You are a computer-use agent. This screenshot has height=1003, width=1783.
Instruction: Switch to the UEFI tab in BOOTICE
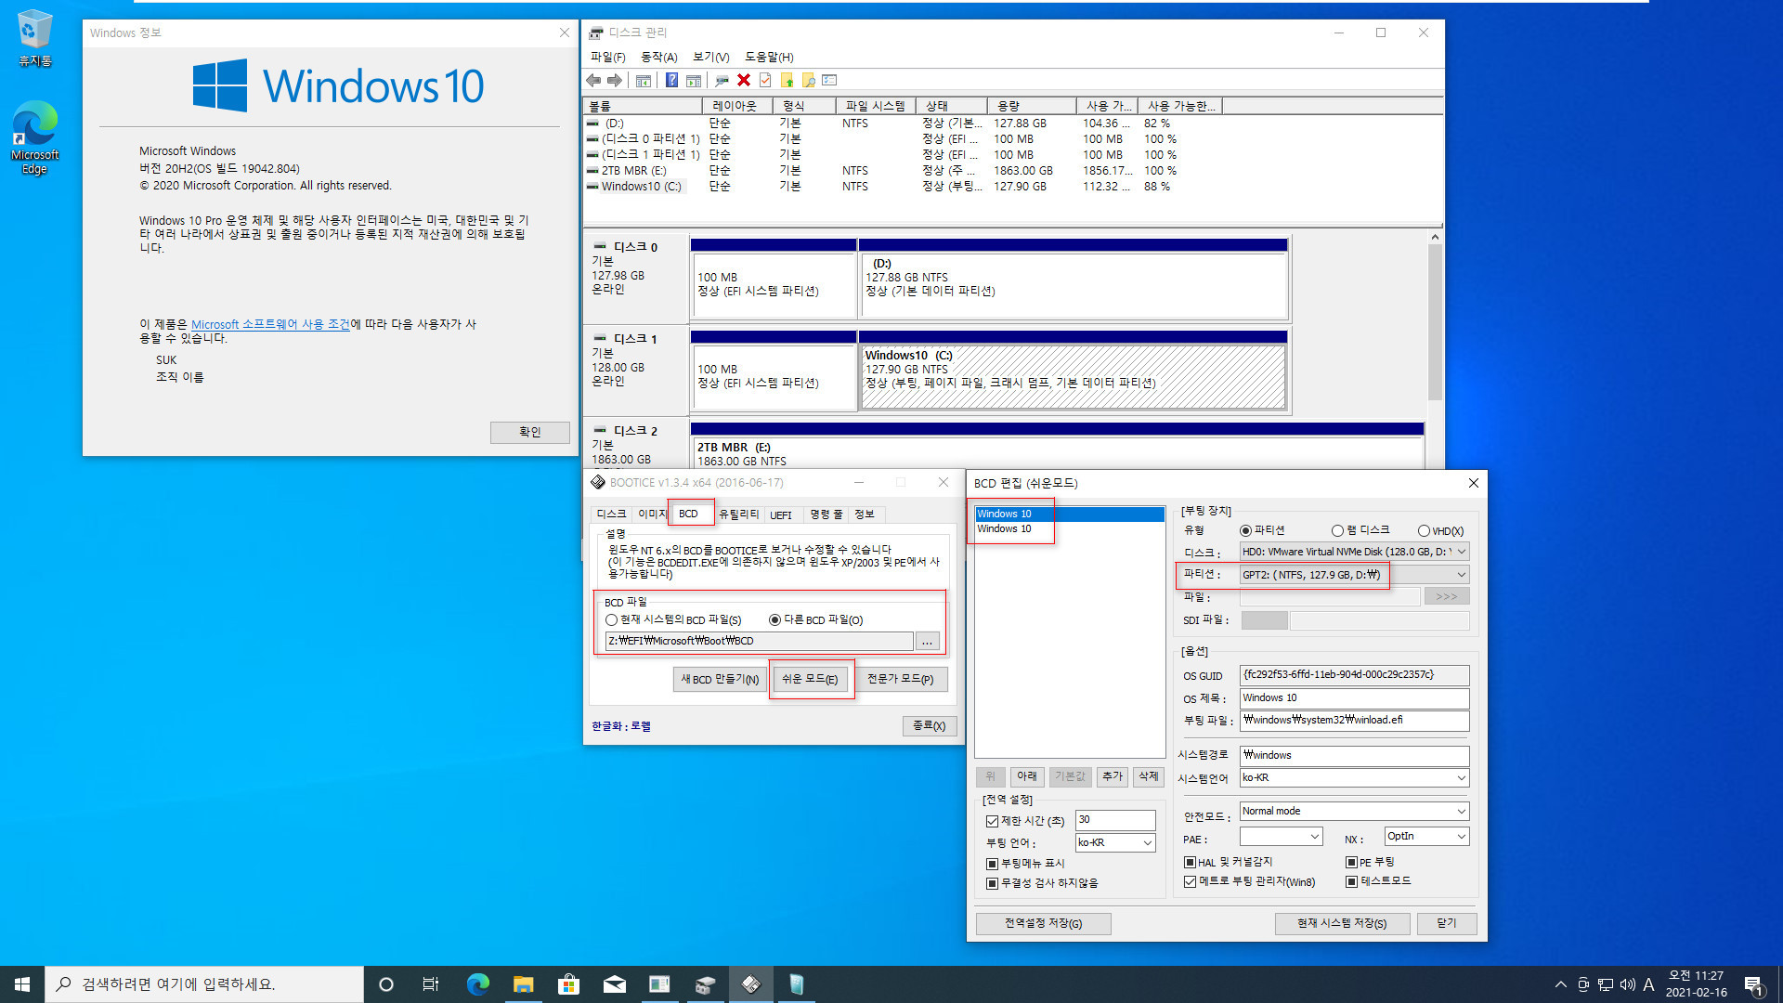781,515
